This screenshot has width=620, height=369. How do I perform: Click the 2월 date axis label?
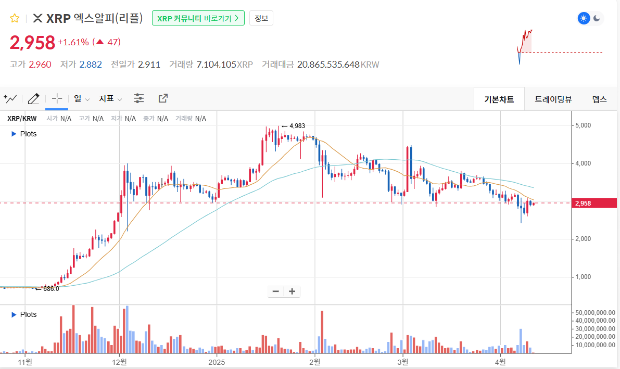[315, 362]
